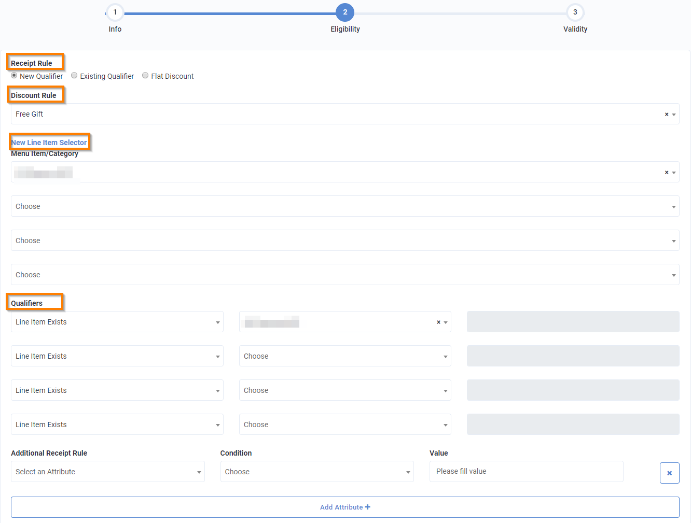The height and width of the screenshot is (523, 691).
Task: Clear the first qualifier item selection
Action: tap(438, 322)
